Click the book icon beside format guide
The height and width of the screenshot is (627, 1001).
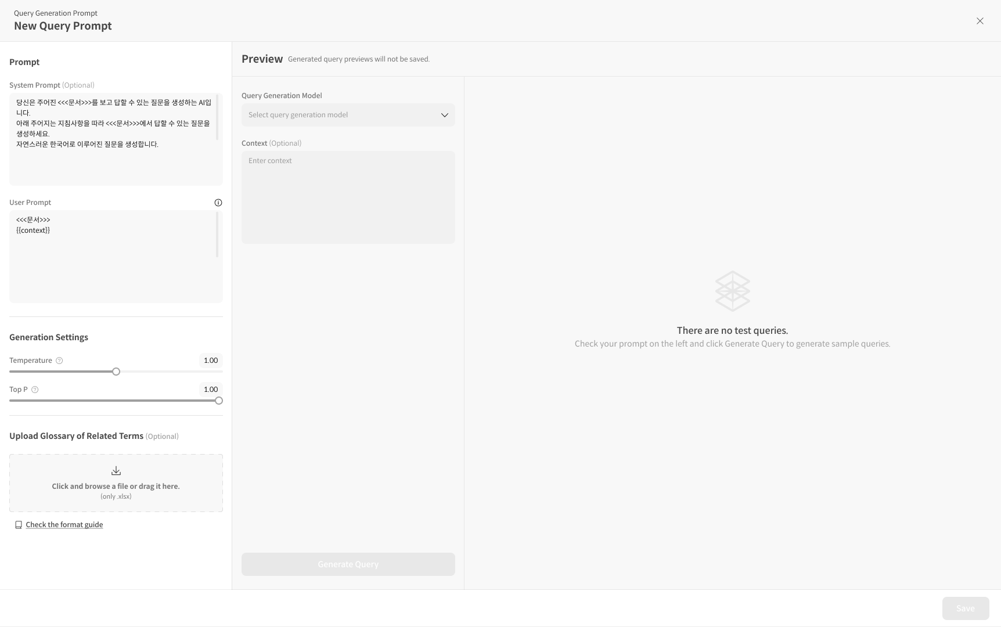point(19,525)
